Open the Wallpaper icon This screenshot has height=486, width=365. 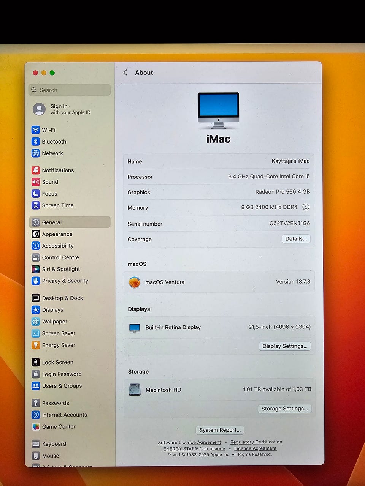[x=36, y=322]
